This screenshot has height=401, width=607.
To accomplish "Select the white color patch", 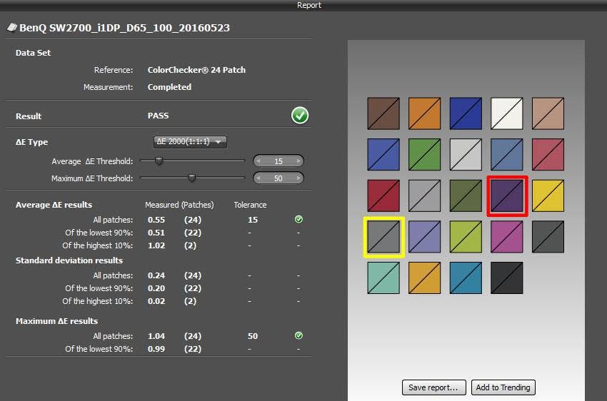I will point(507,113).
